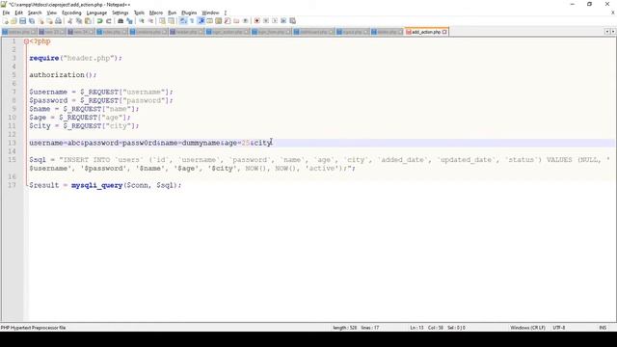Click the UTF-8 encoding status entry
The height and width of the screenshot is (347, 617).
coord(559,328)
